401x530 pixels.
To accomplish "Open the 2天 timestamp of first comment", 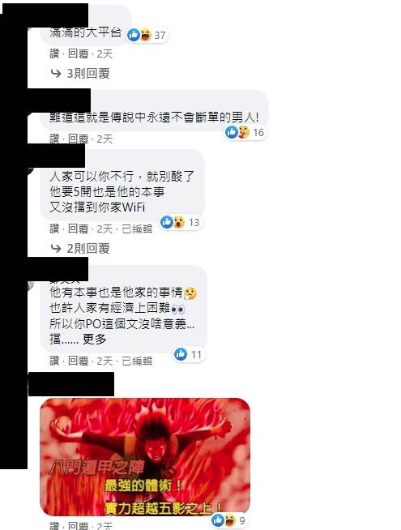I will click(x=105, y=53).
